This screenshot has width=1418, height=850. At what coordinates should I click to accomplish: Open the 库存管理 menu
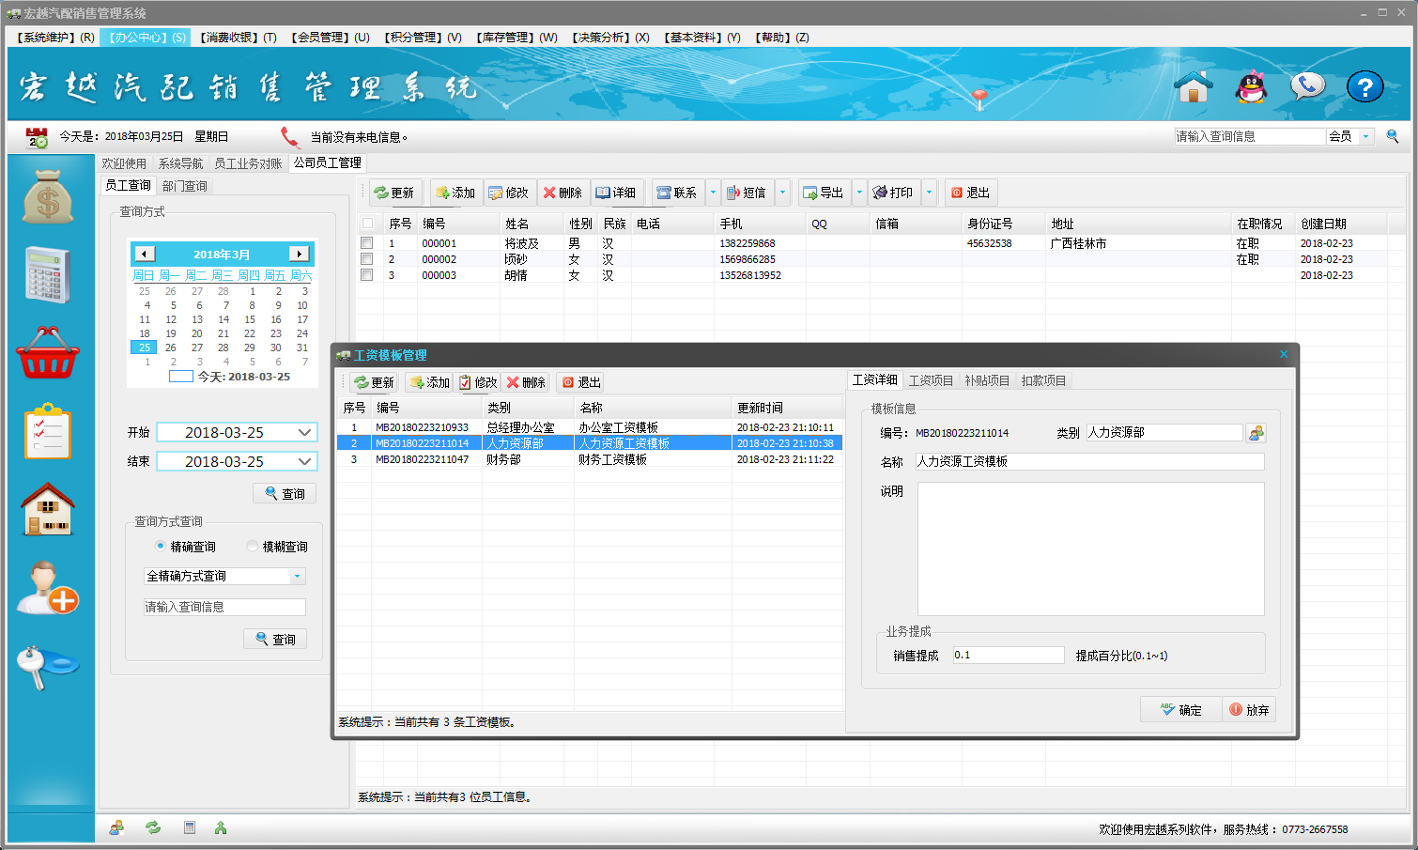click(x=516, y=38)
